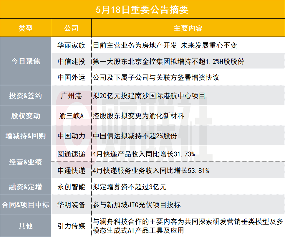Click company name 中国外运

pos(71,77)
